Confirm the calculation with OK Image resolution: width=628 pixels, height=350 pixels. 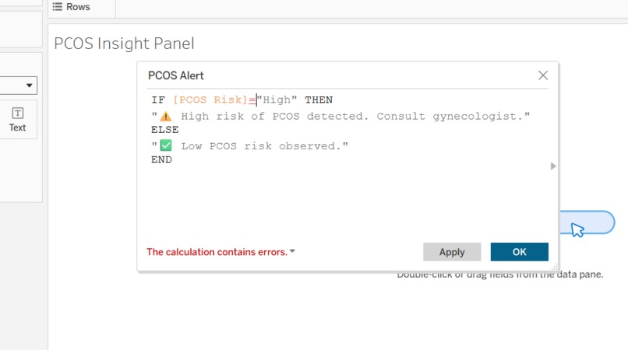point(519,252)
